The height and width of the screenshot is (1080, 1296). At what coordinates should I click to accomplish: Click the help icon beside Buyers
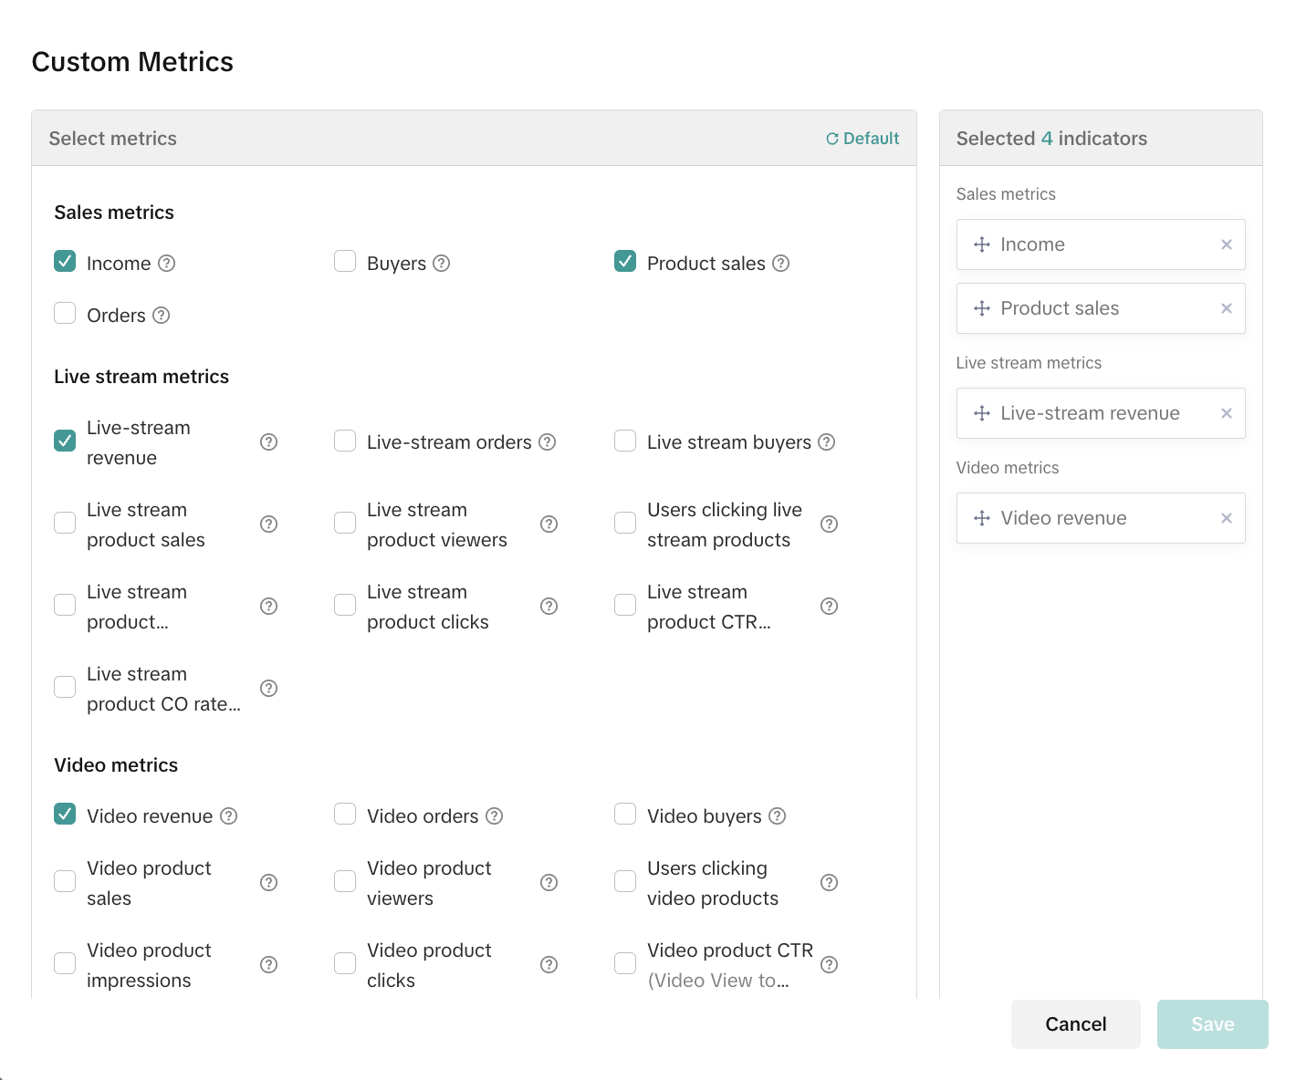point(442,264)
